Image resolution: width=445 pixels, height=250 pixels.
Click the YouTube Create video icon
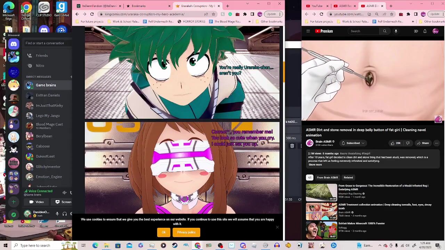pyautogui.click(x=416, y=31)
